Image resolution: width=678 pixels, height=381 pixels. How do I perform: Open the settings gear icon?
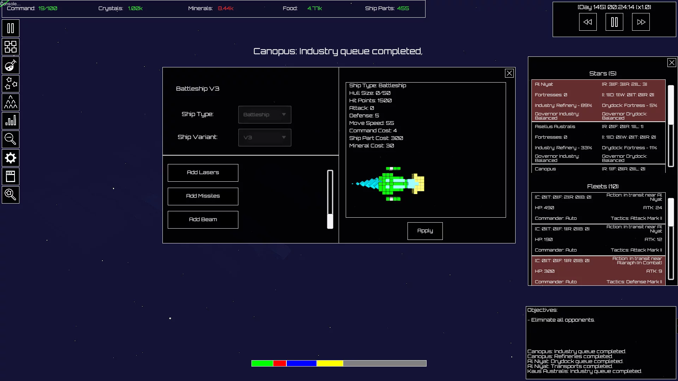click(11, 158)
